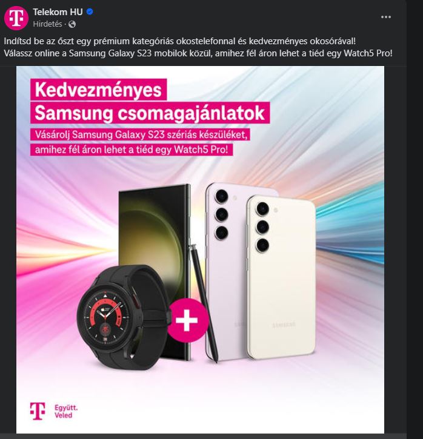Click the globe public audience icon
The width and height of the screenshot is (423, 439).
pos(72,24)
